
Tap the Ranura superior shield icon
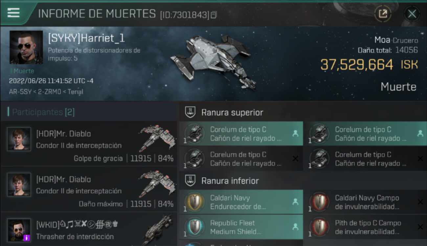(190, 113)
